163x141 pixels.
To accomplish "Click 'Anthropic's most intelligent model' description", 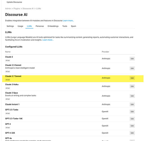I will pyautogui.click(x=20, y=68).
